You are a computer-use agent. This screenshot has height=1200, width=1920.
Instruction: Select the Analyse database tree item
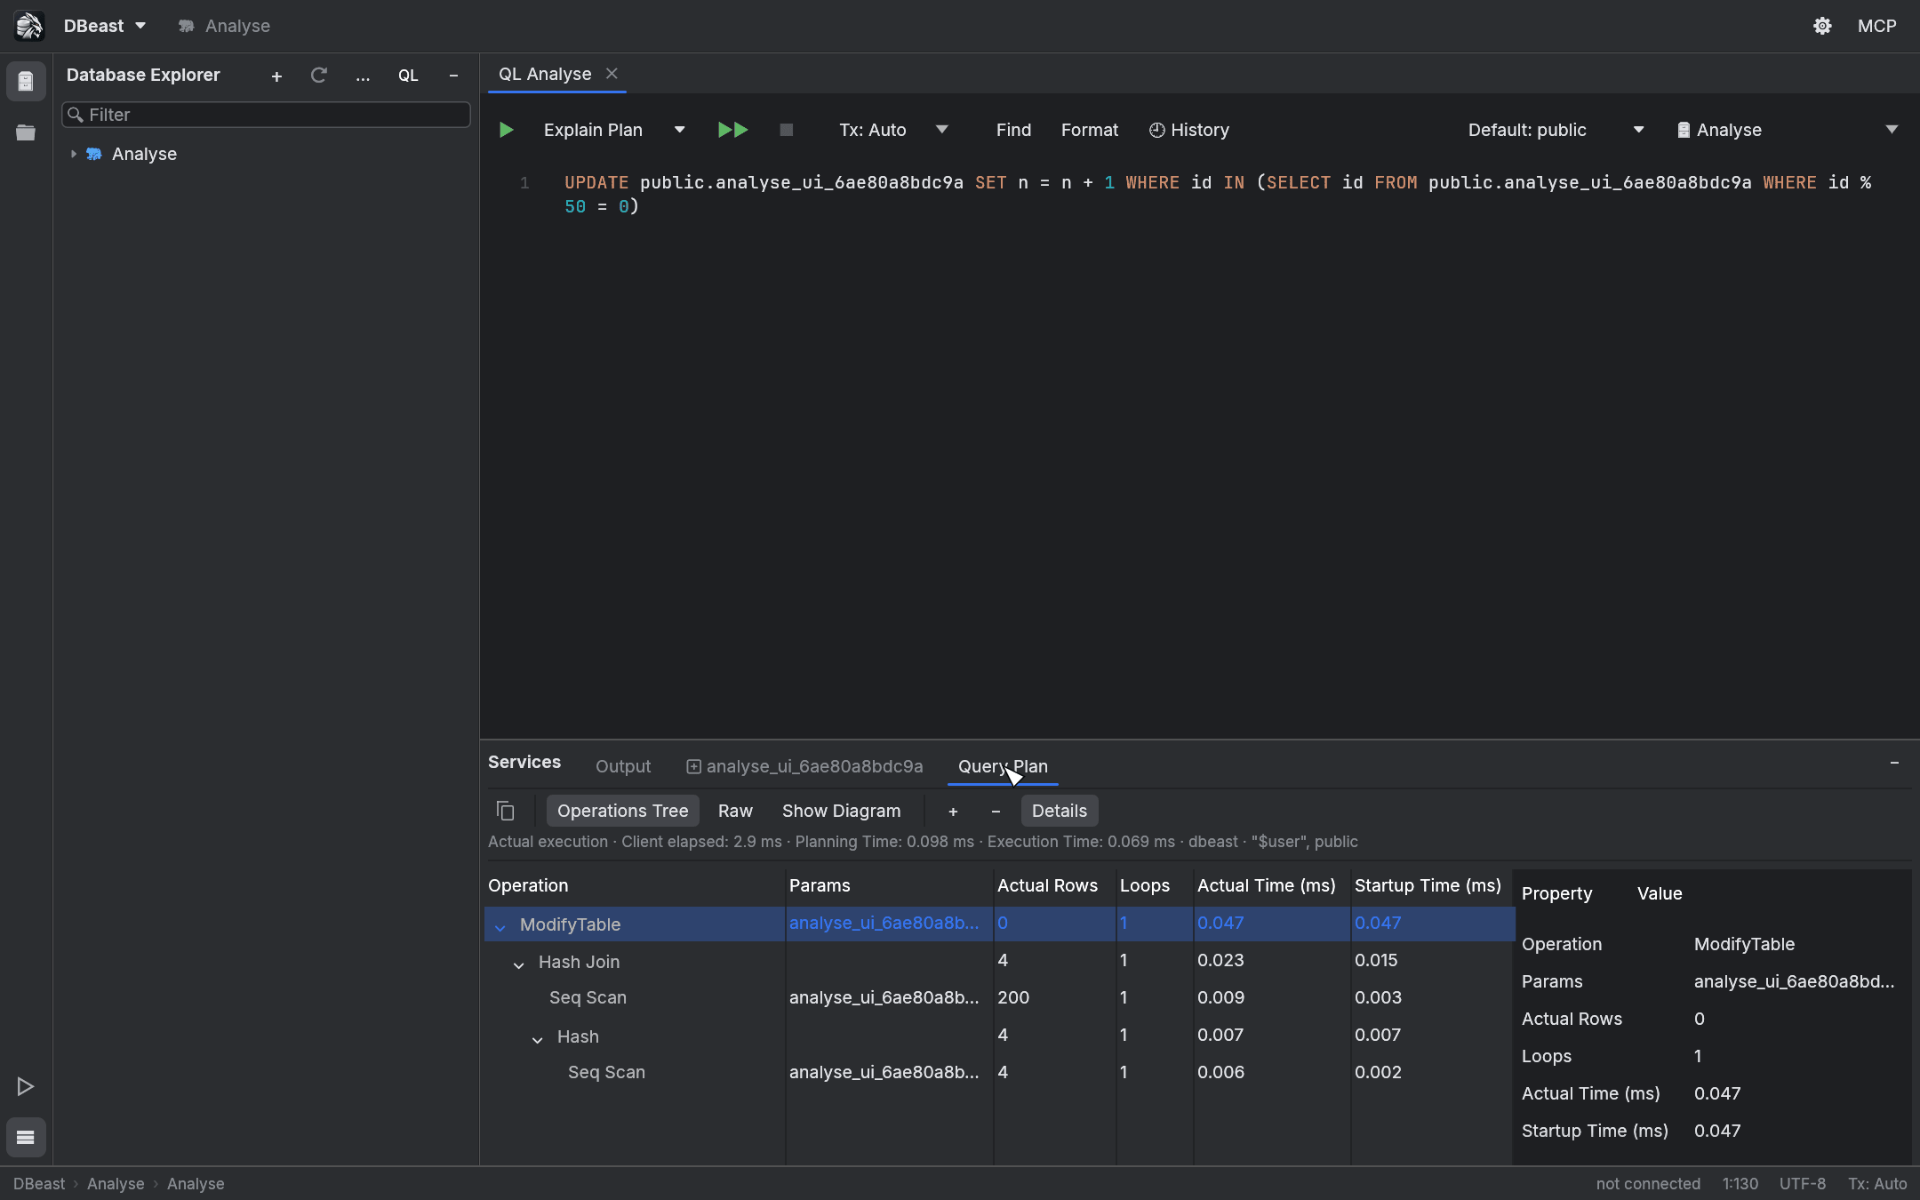tap(144, 154)
